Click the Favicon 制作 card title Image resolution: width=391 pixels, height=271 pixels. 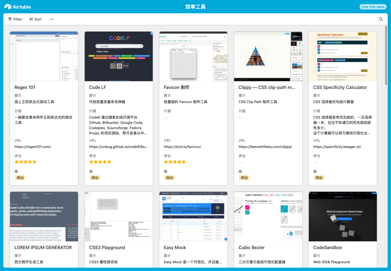pyautogui.click(x=177, y=87)
